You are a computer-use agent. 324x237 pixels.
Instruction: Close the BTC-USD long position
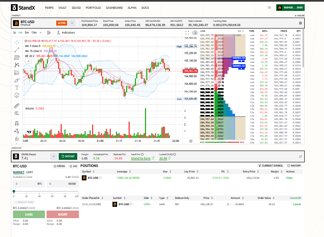coord(289,178)
